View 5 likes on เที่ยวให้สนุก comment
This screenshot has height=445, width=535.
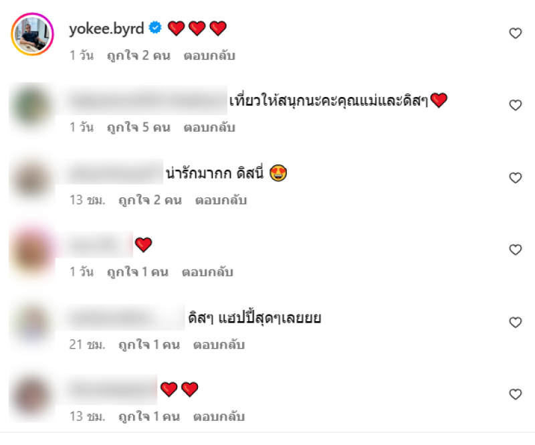pos(138,128)
